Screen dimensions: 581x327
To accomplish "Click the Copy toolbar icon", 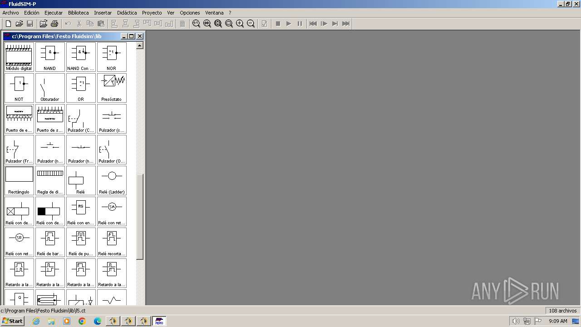I will 90,24.
